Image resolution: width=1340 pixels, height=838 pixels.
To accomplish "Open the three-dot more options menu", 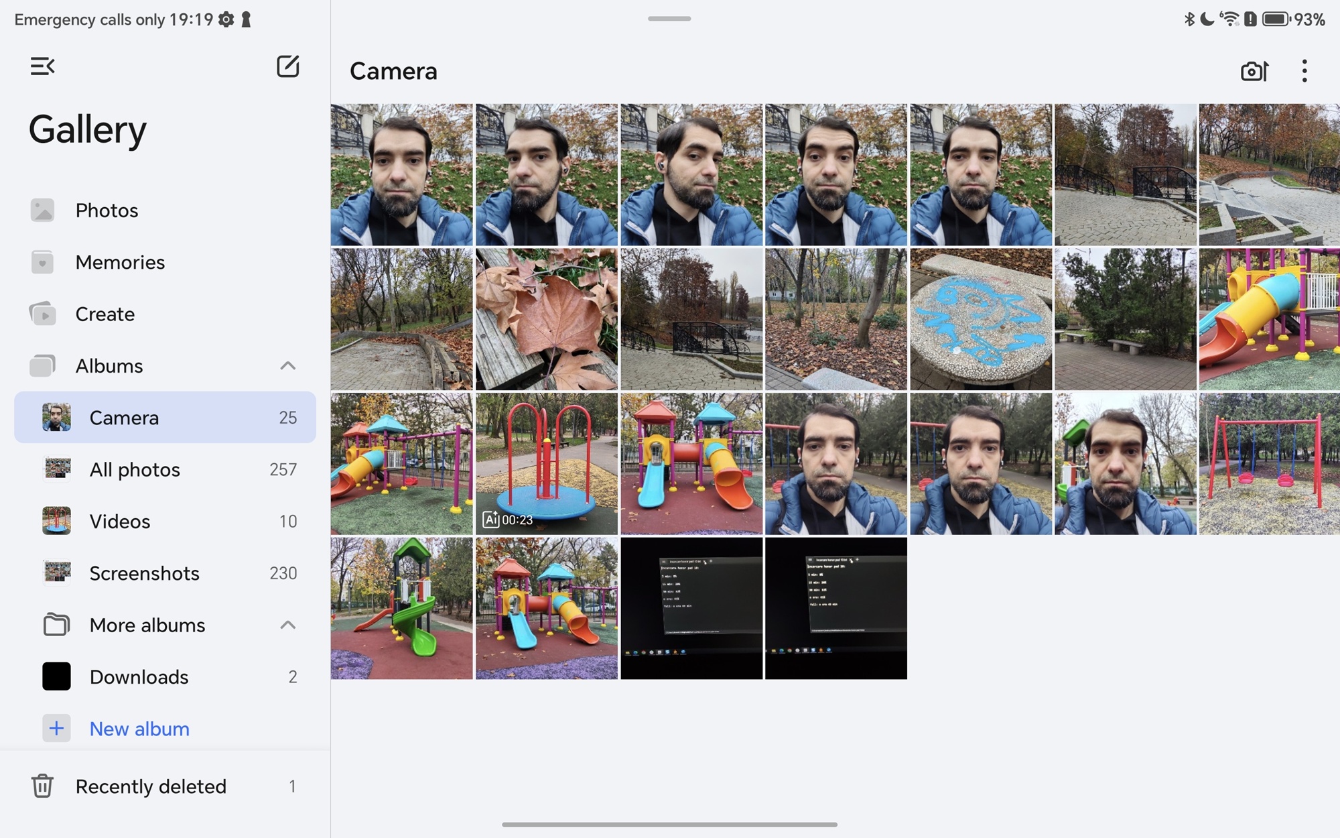I will click(1304, 71).
